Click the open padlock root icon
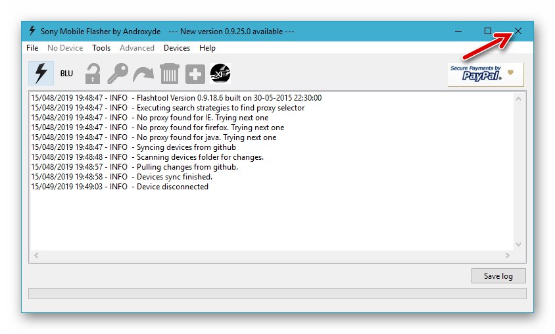555x334 pixels. [x=93, y=74]
